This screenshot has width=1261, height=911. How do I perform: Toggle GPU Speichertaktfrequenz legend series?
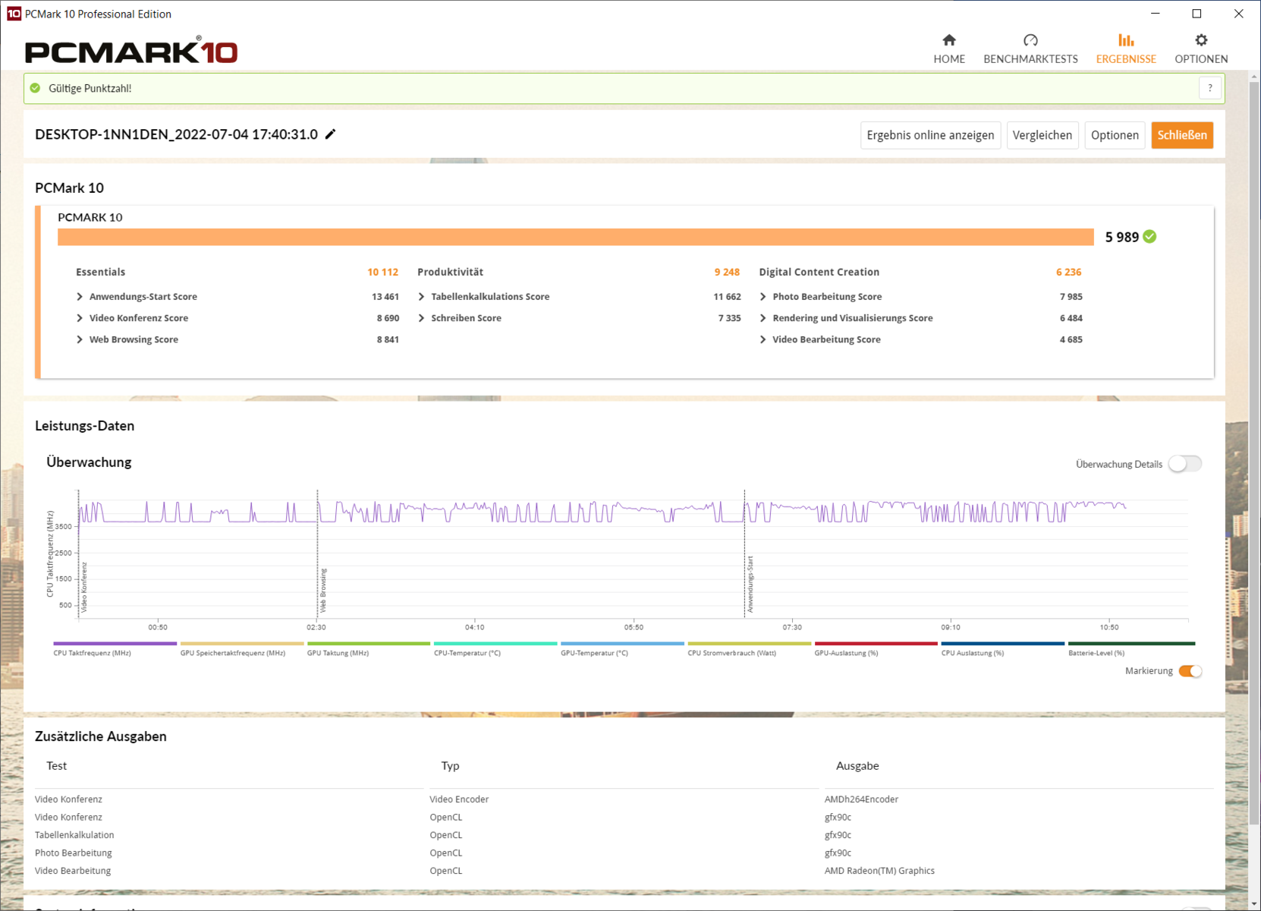[x=241, y=649]
